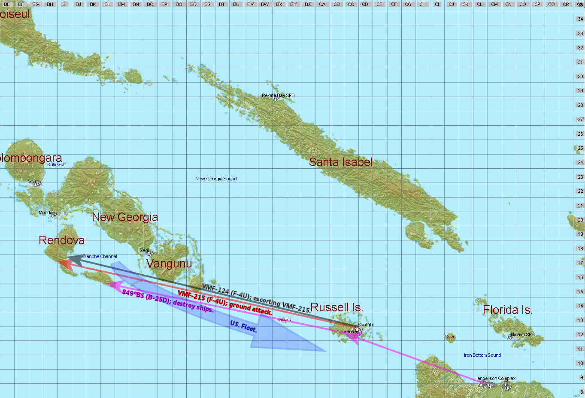This screenshot has height=398, width=585.
Task: Select the Vila airfield icon
Action: pos(38,184)
